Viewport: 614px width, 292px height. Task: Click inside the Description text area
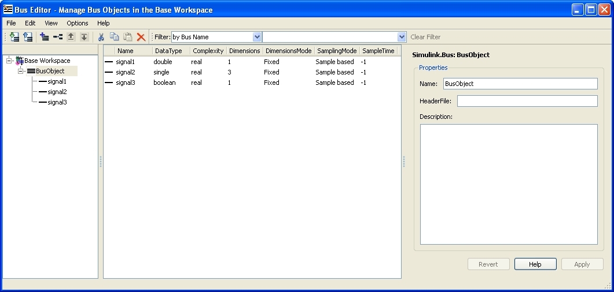(x=509, y=184)
